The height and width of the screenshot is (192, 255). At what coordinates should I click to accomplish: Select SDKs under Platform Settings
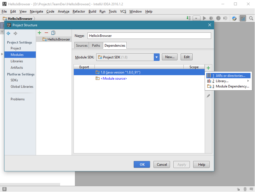(x=14, y=80)
